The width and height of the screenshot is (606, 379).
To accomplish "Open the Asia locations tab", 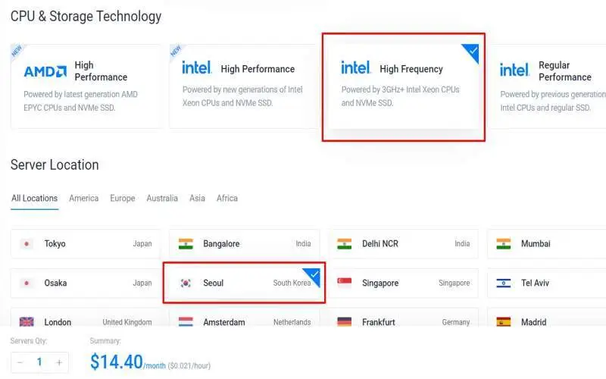I will 197,199.
